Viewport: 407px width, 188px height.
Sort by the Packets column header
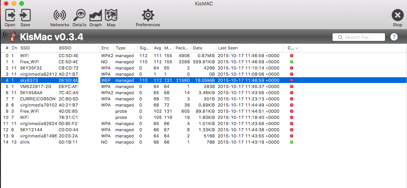tap(182, 48)
